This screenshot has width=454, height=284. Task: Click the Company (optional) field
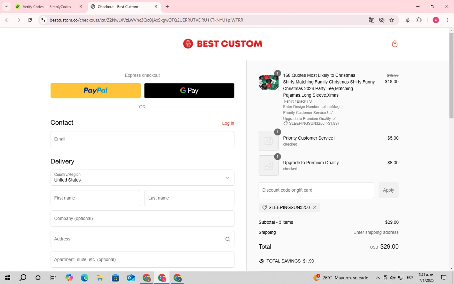point(142,219)
